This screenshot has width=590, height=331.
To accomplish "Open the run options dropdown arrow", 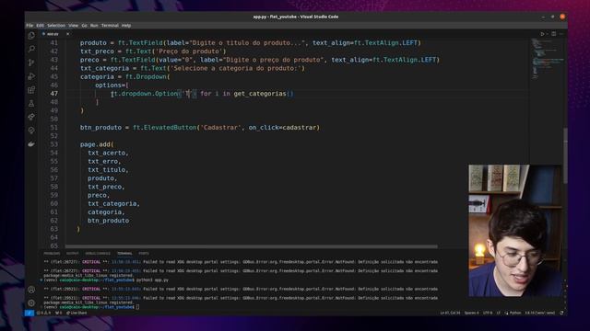I will [x=547, y=34].
